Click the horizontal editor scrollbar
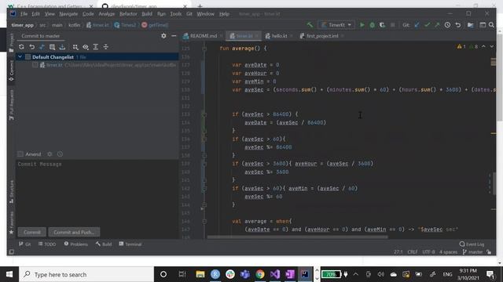The width and height of the screenshot is (503, 282). (x=297, y=237)
